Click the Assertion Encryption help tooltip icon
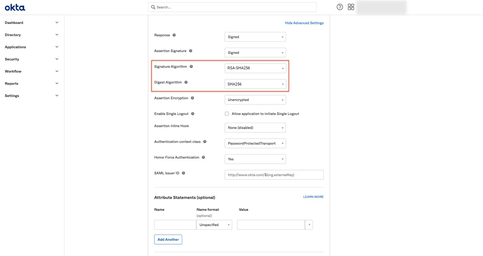This screenshot has width=483, height=256. tap(192, 98)
